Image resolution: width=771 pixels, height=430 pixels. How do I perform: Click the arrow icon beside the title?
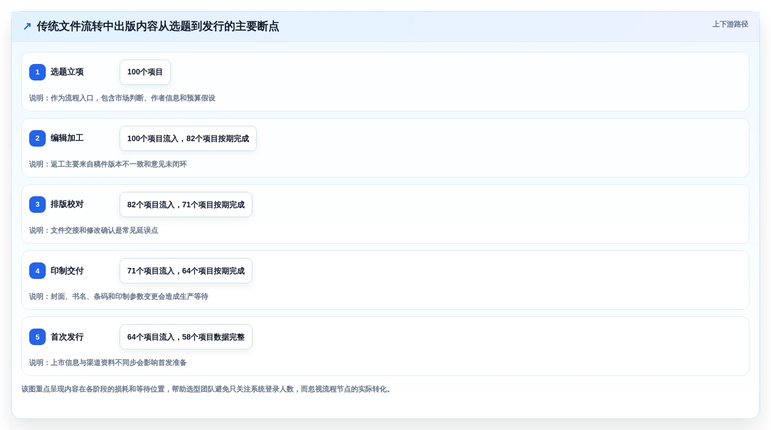point(27,26)
